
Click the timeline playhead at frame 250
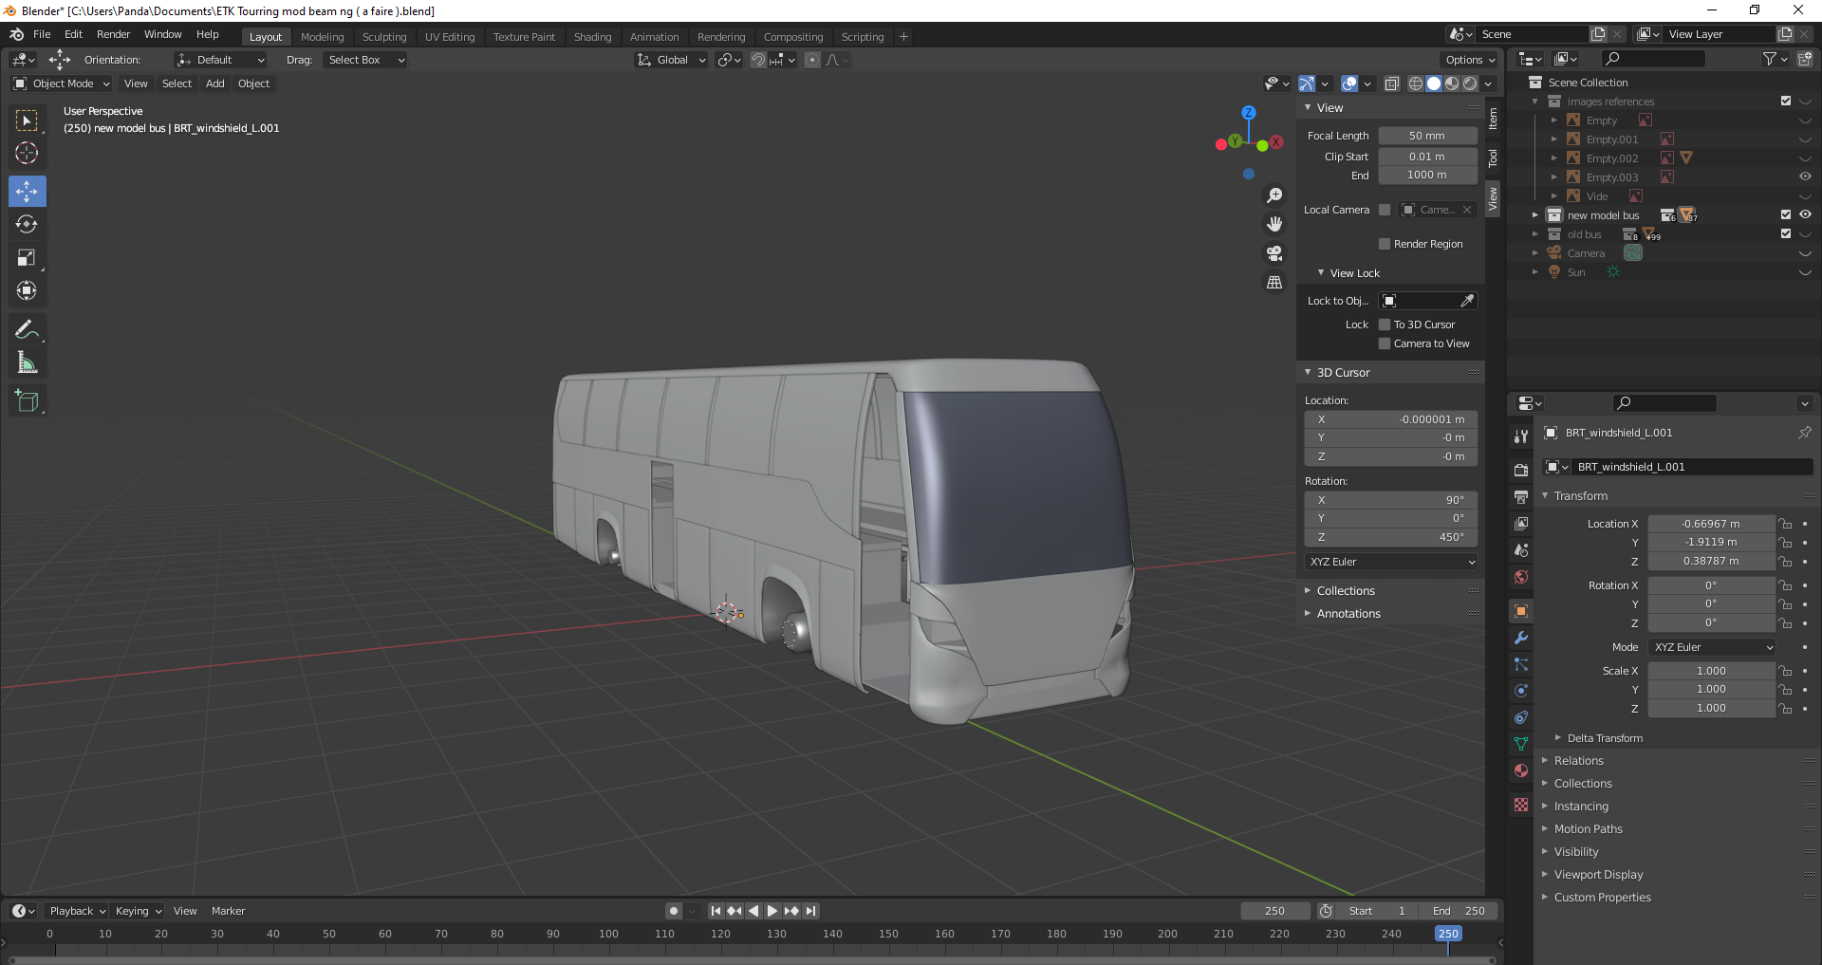point(1448,934)
